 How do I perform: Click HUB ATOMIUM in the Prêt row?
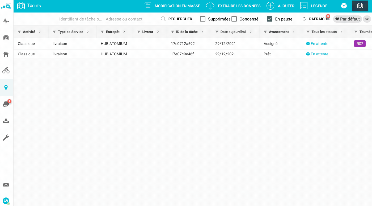pyautogui.click(x=114, y=54)
